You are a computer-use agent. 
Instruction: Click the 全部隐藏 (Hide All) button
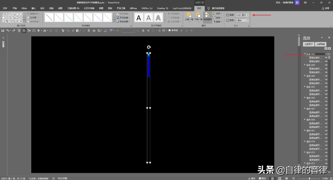click(320, 44)
